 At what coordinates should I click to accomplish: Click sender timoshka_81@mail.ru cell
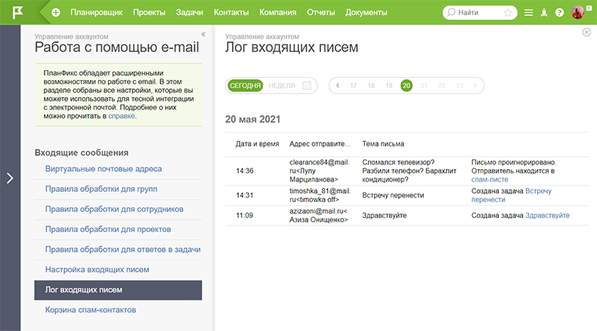pyautogui.click(x=320, y=195)
